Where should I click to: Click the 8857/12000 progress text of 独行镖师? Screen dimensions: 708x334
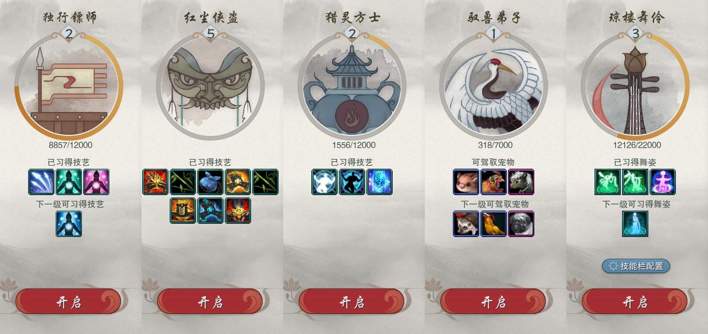click(69, 145)
